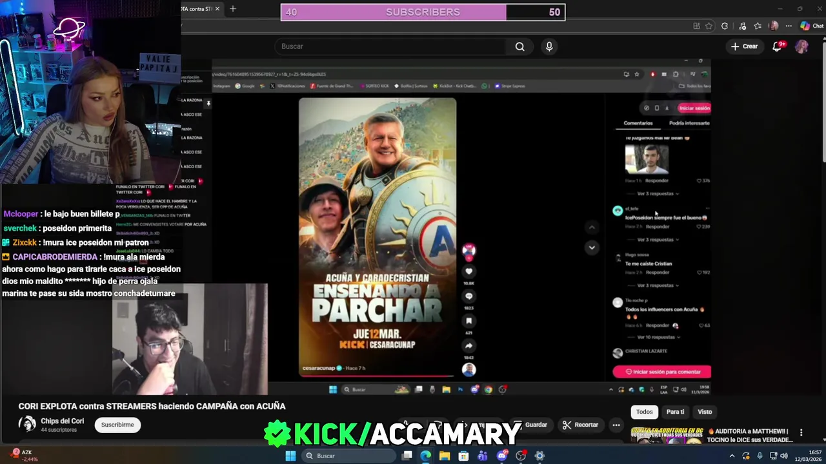Open Chips del Cori channel avatar

[x=27, y=424]
